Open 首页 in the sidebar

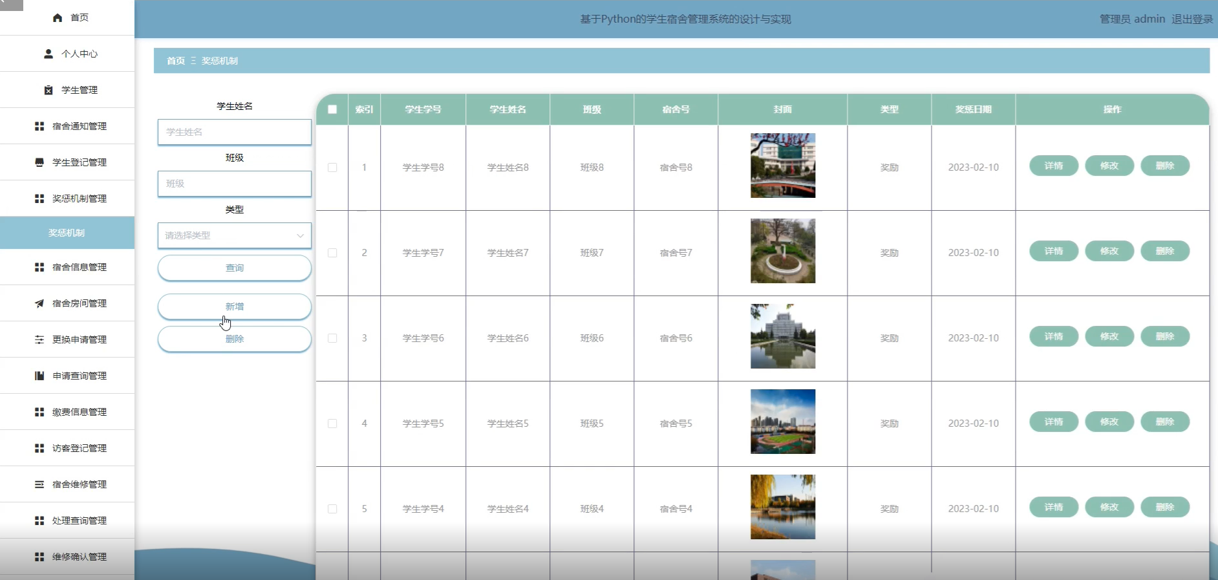pyautogui.click(x=67, y=17)
